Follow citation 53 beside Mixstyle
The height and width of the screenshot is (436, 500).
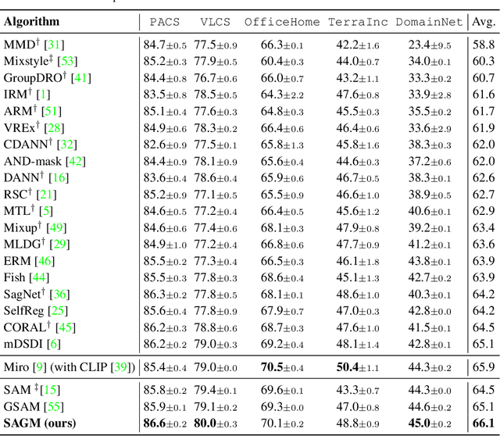pos(67,61)
